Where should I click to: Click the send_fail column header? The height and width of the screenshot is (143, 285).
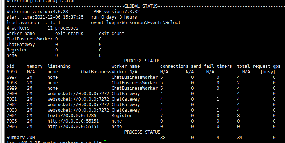point(202,66)
